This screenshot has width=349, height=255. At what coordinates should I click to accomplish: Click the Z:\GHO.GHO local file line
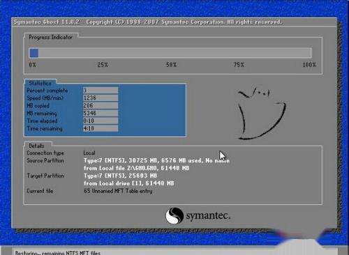[136, 168]
